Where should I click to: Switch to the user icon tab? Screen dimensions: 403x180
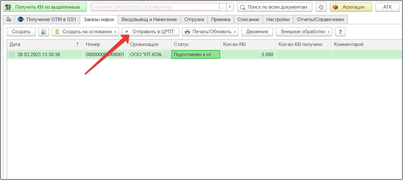tap(9, 19)
